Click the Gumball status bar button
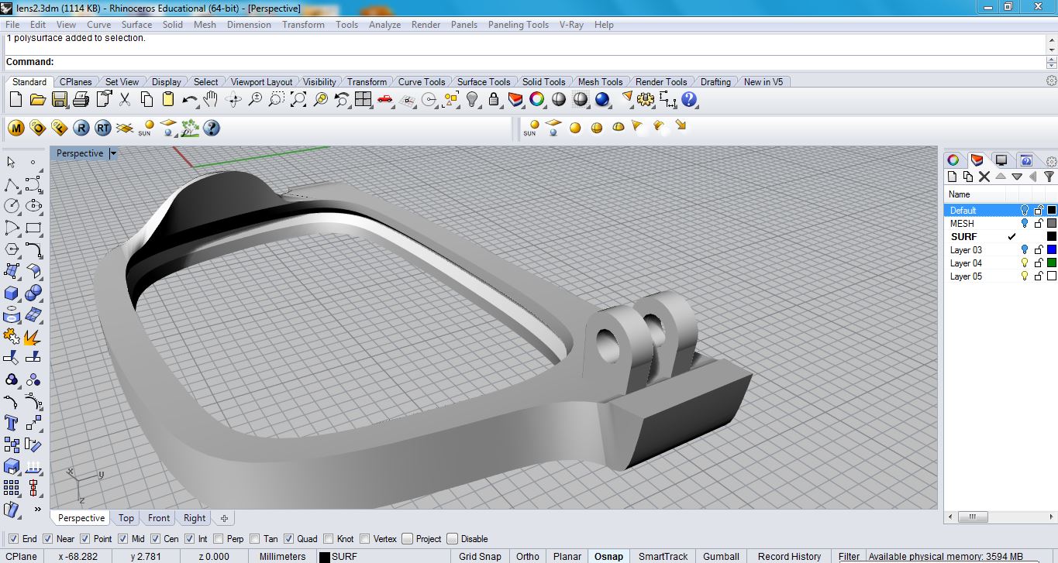 click(x=722, y=556)
